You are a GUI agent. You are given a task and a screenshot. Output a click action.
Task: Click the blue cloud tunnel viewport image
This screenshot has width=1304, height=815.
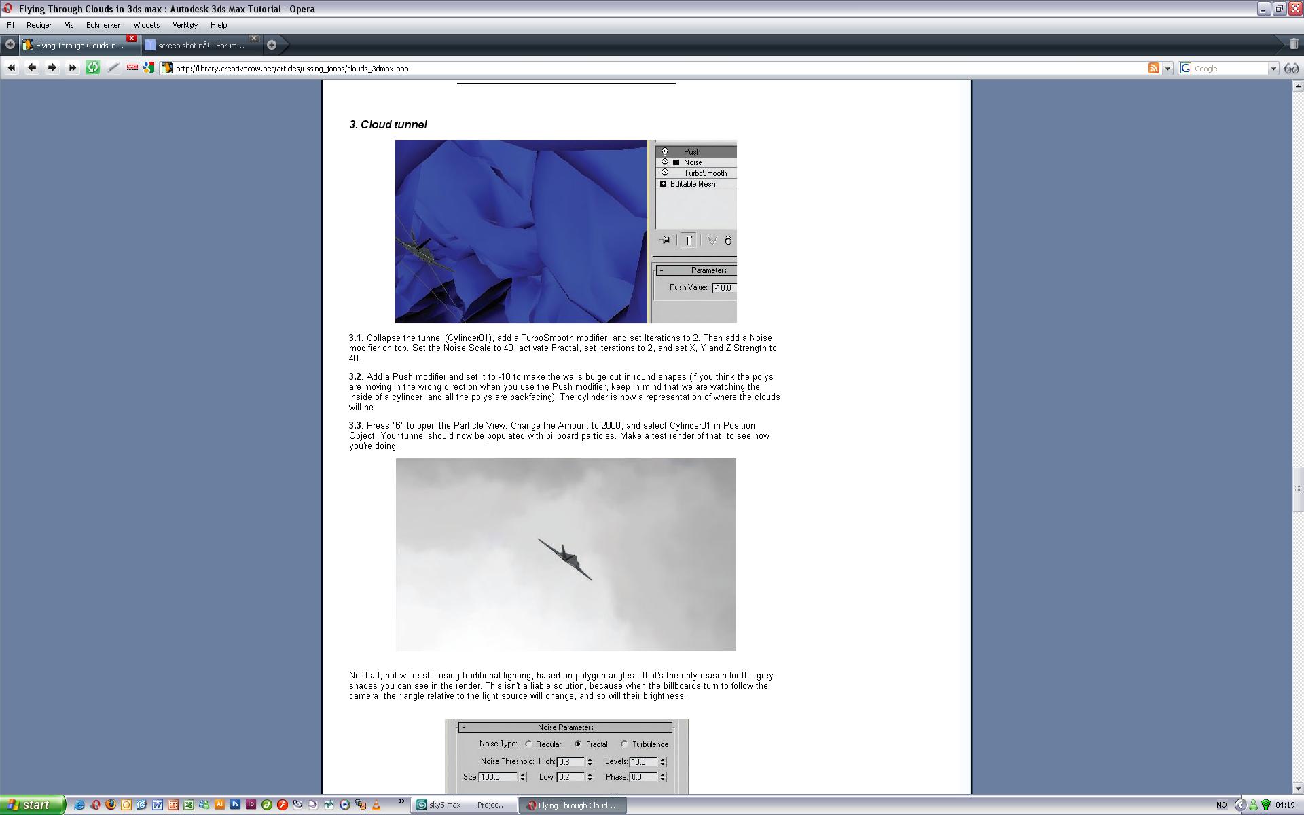521,231
